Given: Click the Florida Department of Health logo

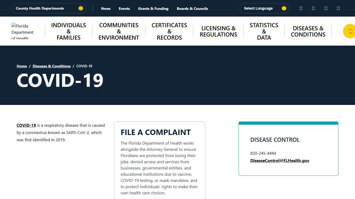Looking at the screenshot, I should [23, 31].
